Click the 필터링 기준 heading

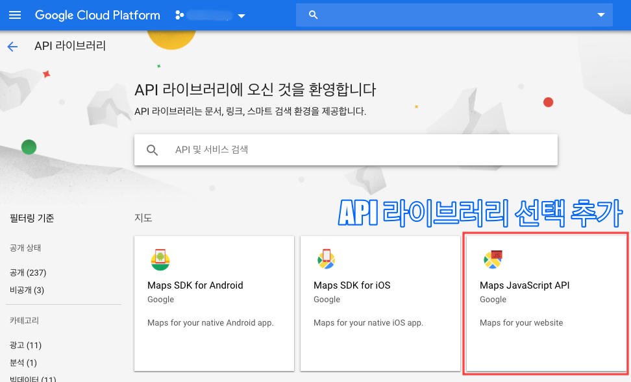(x=32, y=219)
